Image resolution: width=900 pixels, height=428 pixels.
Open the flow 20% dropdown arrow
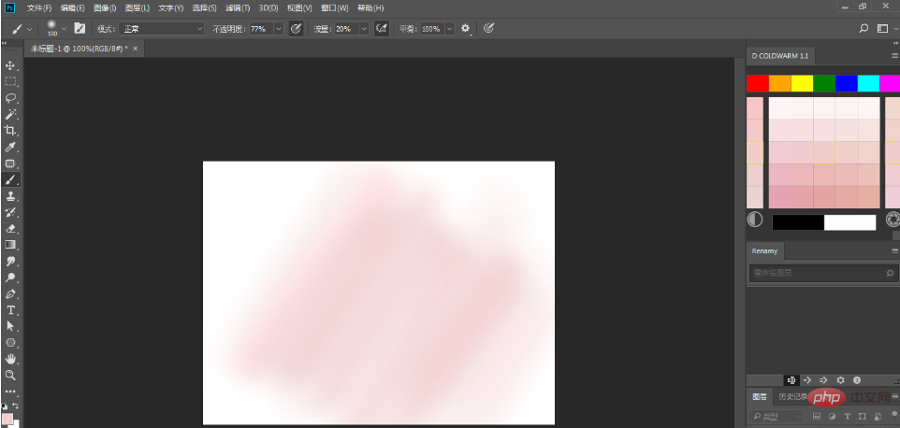(x=364, y=28)
